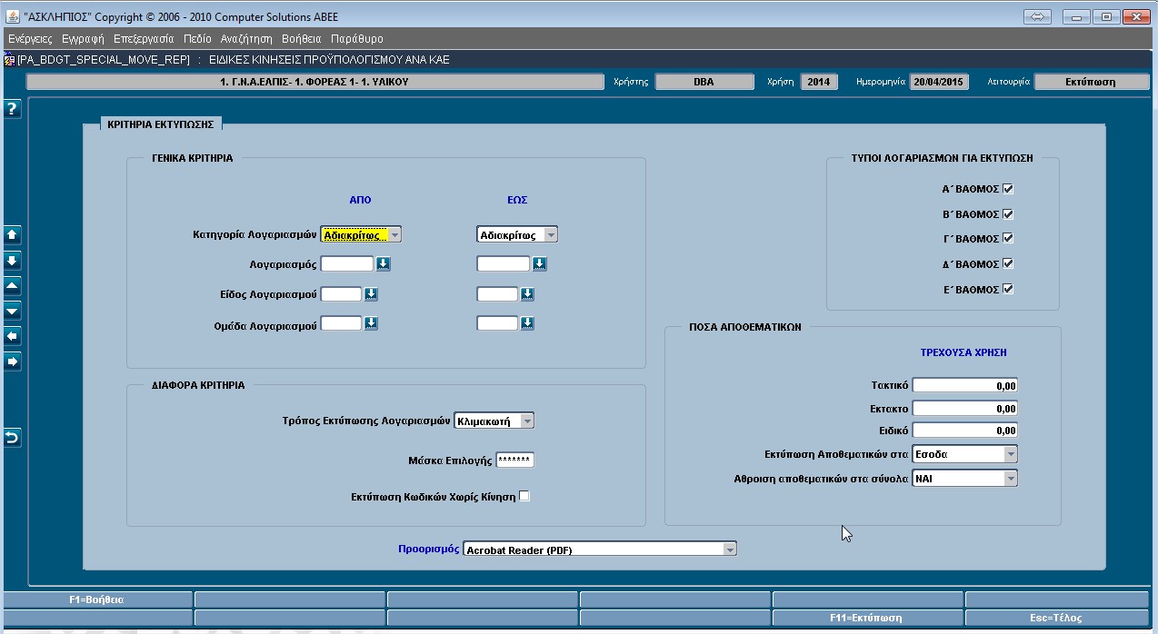Click the Είδος Λογαριασμού ΕΩΣ input field

pos(497,294)
